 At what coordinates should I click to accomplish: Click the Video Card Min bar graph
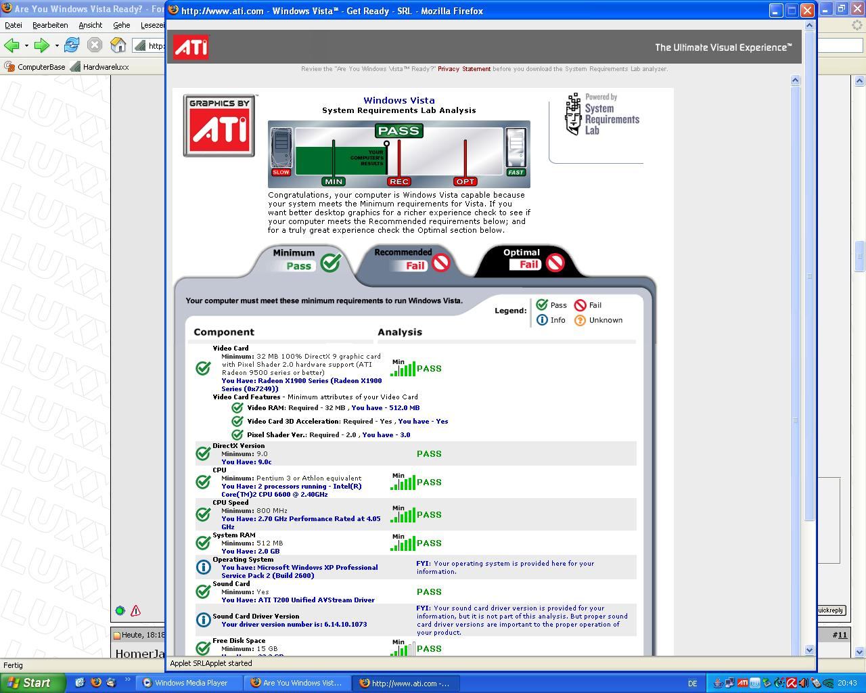click(x=403, y=368)
